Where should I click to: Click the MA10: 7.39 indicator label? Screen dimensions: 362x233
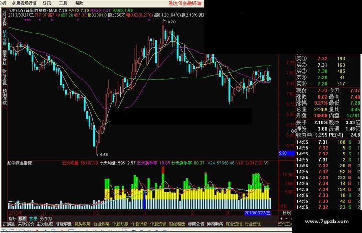tap(79, 11)
